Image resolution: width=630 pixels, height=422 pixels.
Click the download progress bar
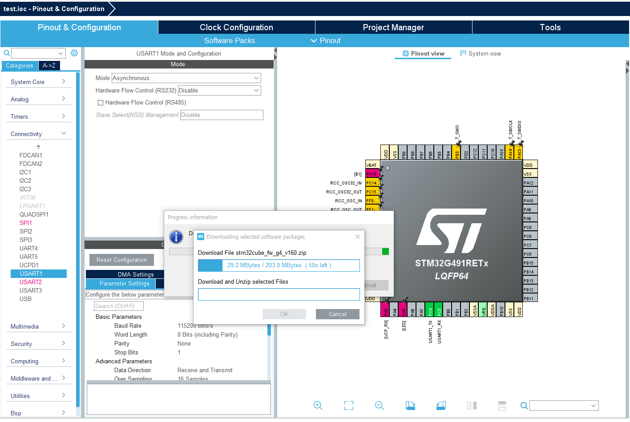279,265
